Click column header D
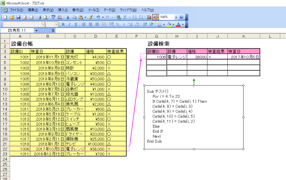This screenshot has height=180, width=286. coord(96,36)
